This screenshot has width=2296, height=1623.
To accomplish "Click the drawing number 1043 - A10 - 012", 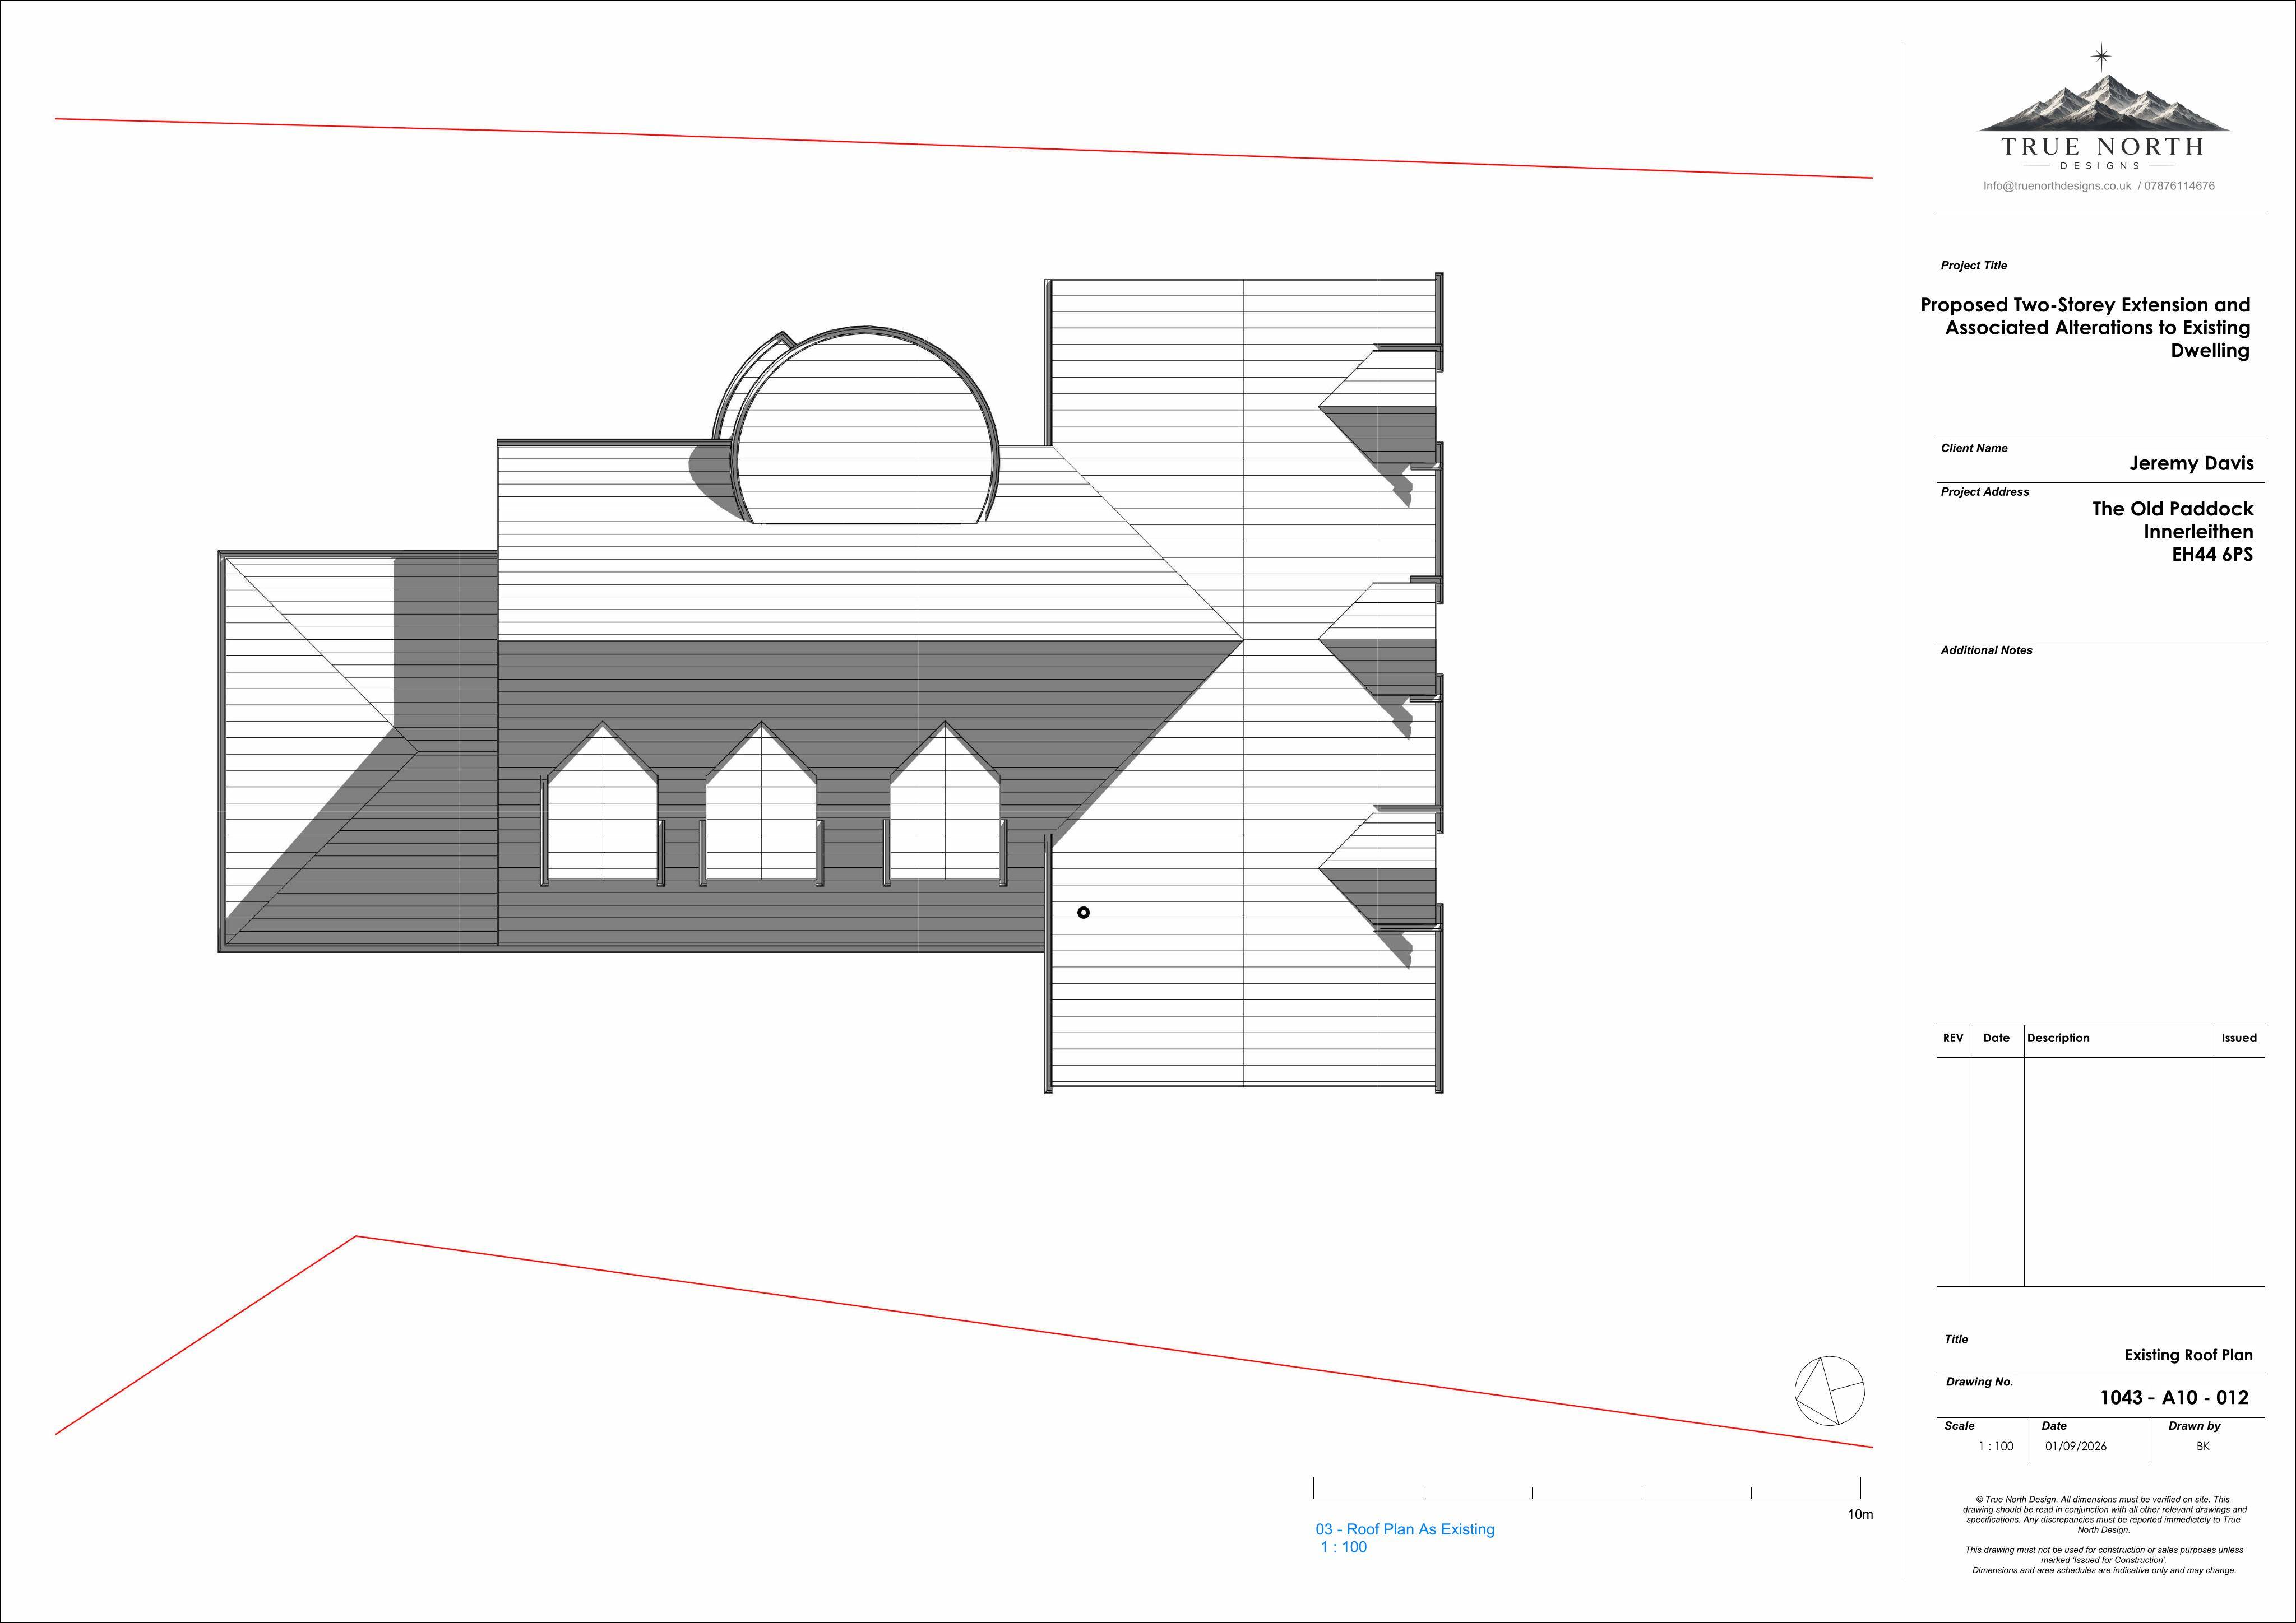I will (x=2174, y=1397).
